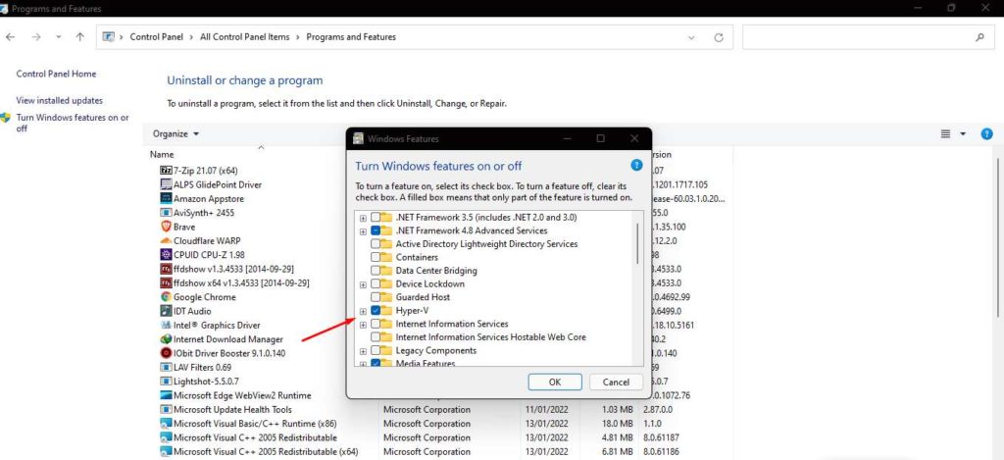Click the ffdshow x64 icon
1004x460 pixels.
tap(166, 283)
